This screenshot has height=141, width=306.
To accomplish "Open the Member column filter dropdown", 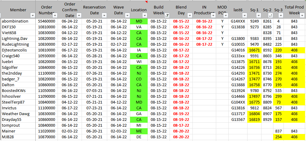I will [33, 15].
